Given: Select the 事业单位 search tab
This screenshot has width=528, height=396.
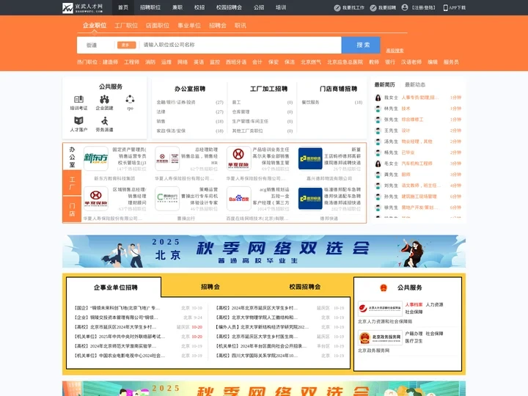Looking at the screenshot, I should point(189,25).
